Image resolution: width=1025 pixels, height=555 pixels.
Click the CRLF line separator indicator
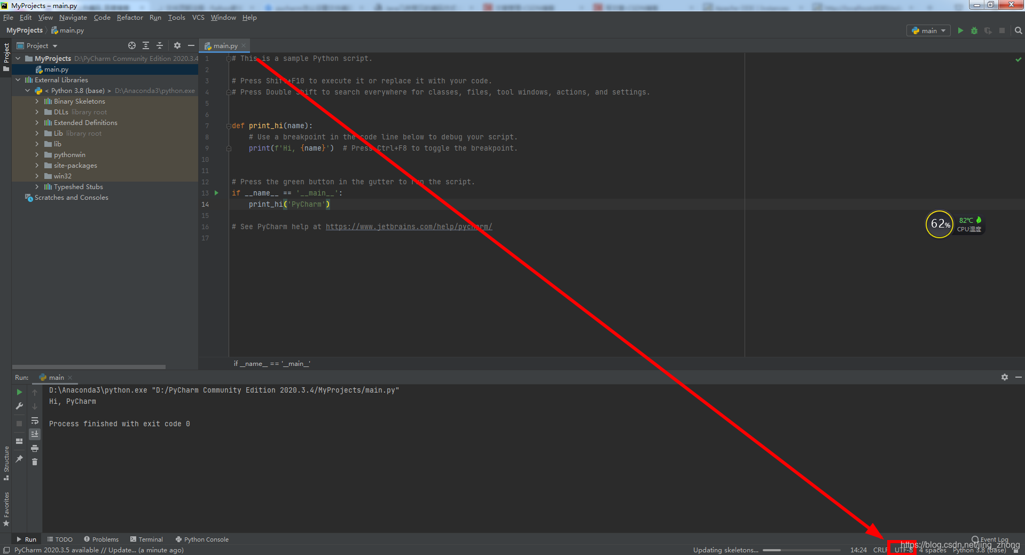click(x=880, y=550)
